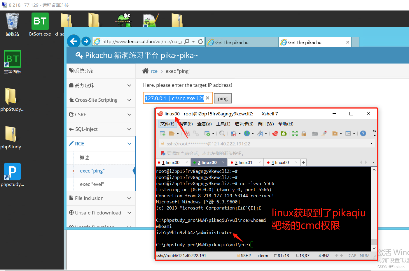Image resolution: width=409 pixels, height=271 pixels.
Task: Add a new Xshell session tab with plus
Action: click(304, 162)
